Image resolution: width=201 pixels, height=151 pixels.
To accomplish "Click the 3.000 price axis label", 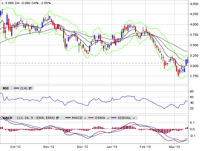I will tap(194, 66).
